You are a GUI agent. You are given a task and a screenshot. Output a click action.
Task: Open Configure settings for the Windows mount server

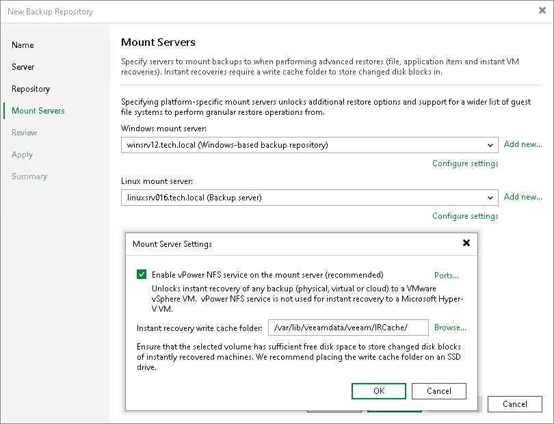coord(465,163)
